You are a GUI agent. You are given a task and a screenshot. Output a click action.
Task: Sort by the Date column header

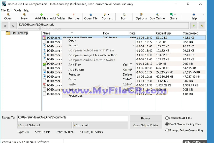142,33
